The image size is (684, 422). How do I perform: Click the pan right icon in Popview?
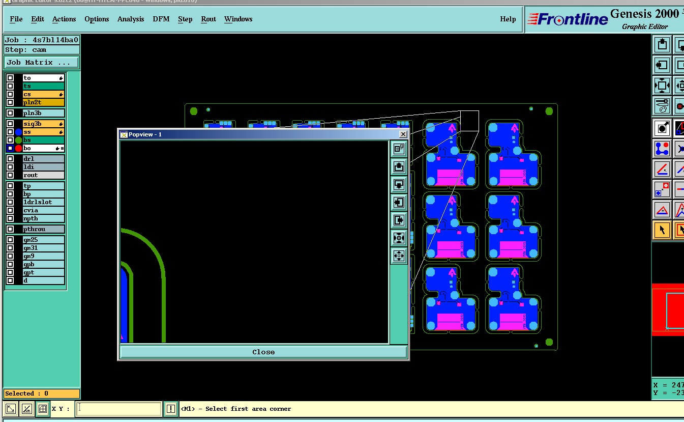click(x=399, y=220)
